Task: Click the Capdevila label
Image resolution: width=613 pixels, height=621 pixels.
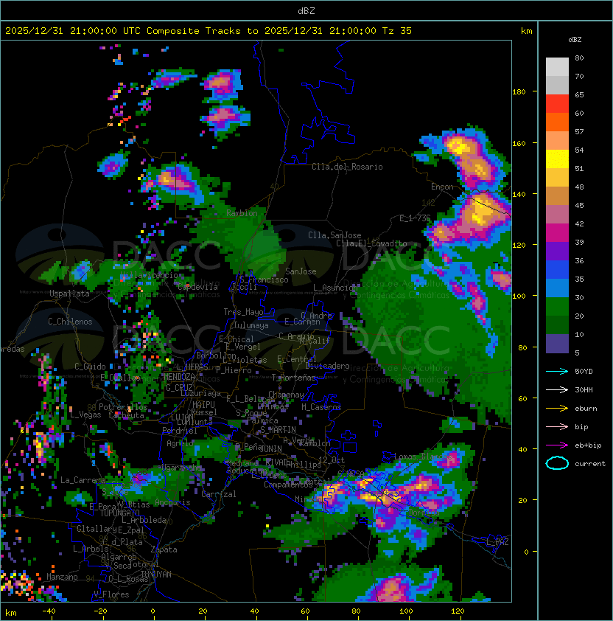Action: tap(197, 287)
